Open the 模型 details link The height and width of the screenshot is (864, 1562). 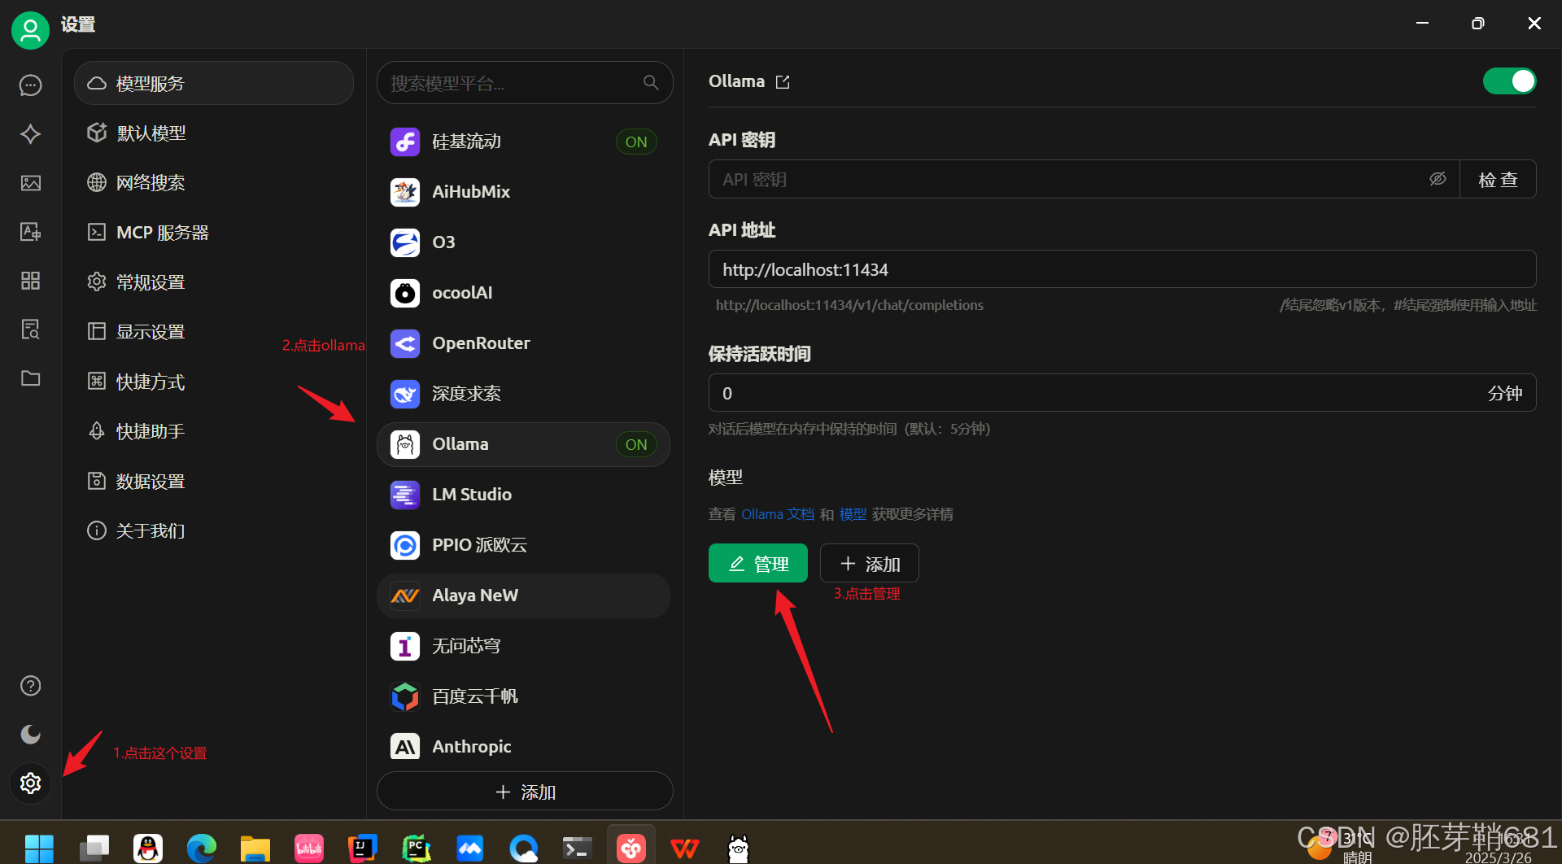click(x=853, y=514)
